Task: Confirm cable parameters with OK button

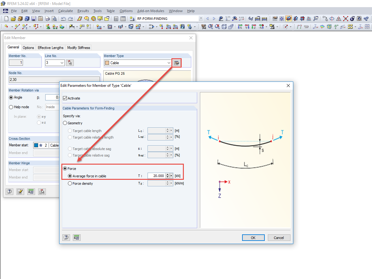Action: point(253,237)
